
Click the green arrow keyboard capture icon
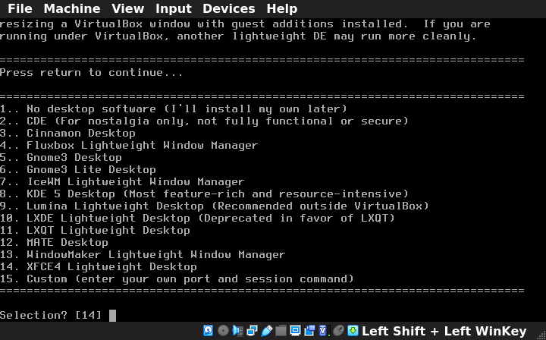point(353,330)
